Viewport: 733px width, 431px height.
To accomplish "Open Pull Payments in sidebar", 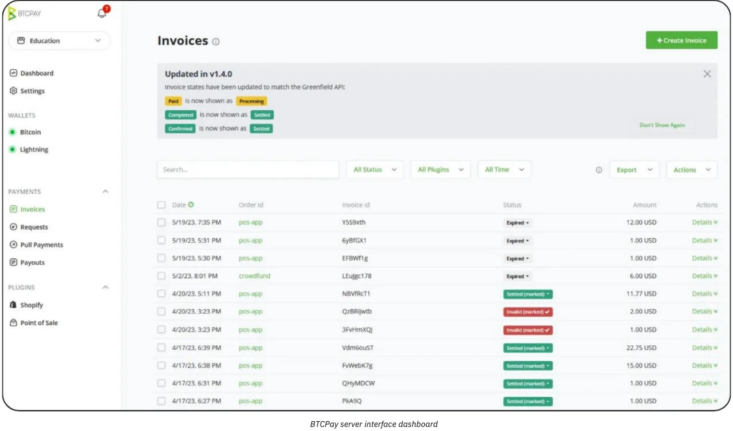I will [x=41, y=245].
